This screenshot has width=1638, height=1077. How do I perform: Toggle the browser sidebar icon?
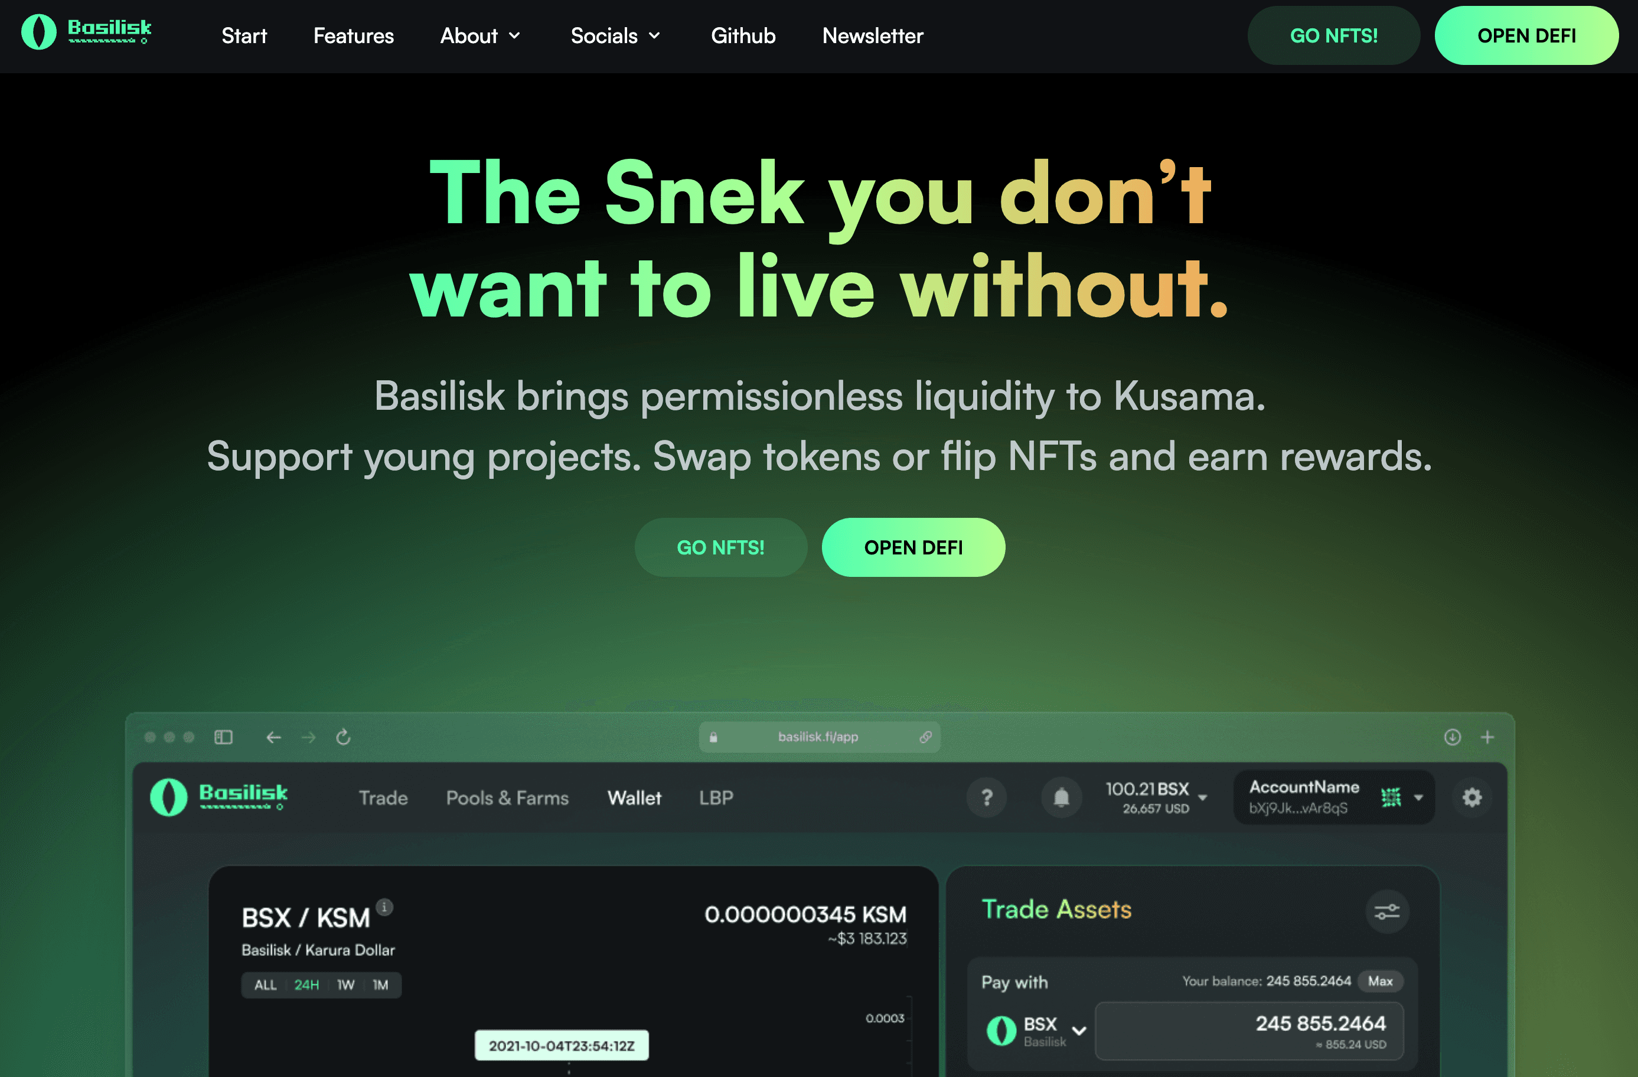pyautogui.click(x=224, y=737)
